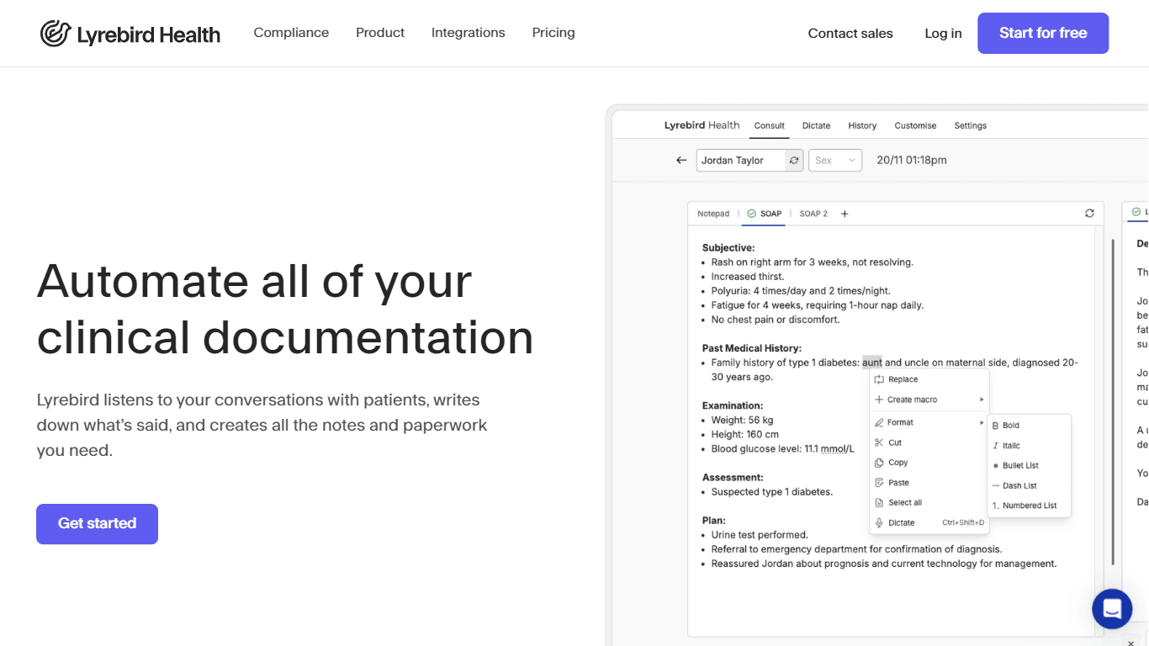Apply Bold from Format submenu
This screenshot has height=646, width=1149.
tap(1029, 426)
